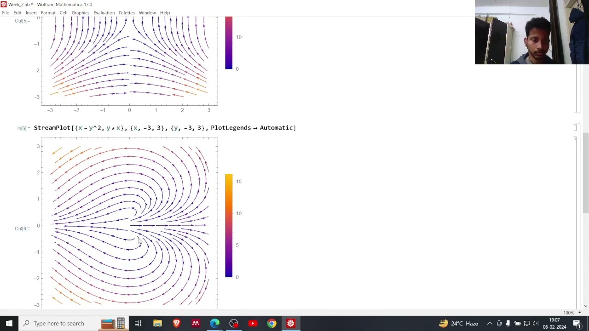Open the Insert menu
This screenshot has height=331, width=589.
point(31,13)
